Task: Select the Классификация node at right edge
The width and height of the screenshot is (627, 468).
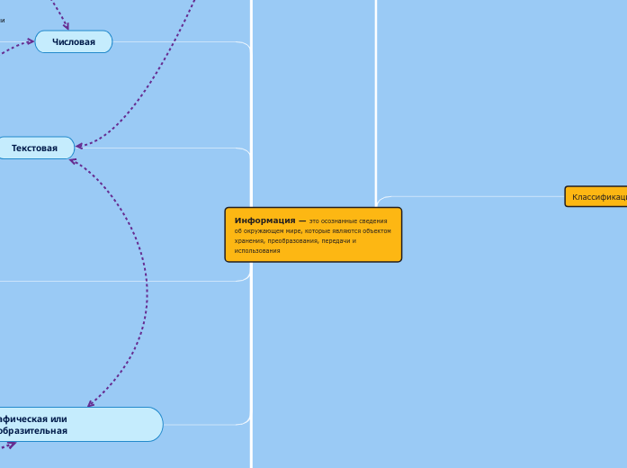Action: [x=597, y=196]
